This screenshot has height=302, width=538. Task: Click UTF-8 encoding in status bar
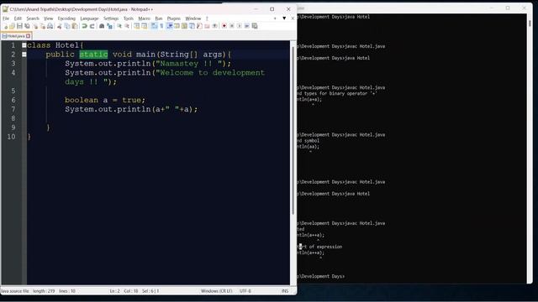(245, 291)
